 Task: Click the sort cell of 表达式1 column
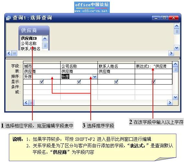154,76
